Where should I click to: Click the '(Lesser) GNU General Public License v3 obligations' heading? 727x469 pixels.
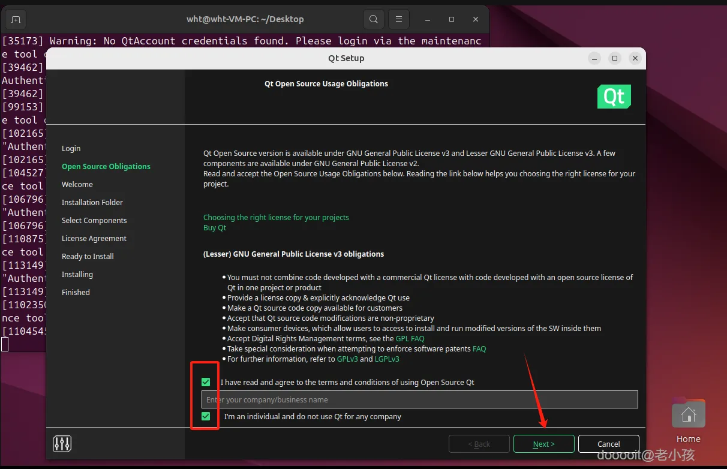click(x=293, y=254)
